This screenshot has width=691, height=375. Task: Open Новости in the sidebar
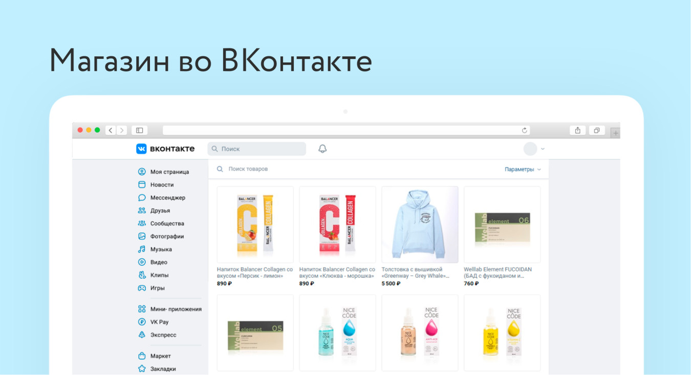coord(162,185)
